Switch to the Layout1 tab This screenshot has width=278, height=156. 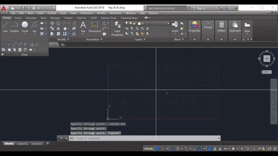pos(22,143)
